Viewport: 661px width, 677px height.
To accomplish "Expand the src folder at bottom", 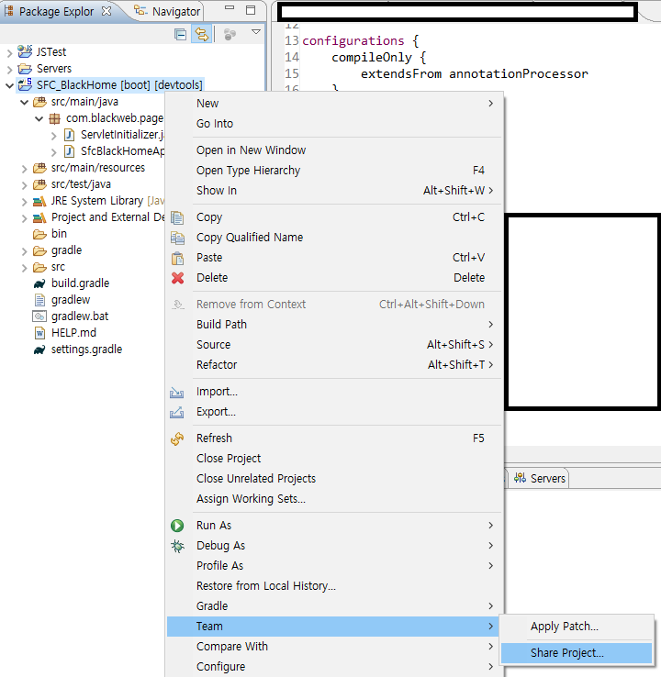I will tap(25, 268).
